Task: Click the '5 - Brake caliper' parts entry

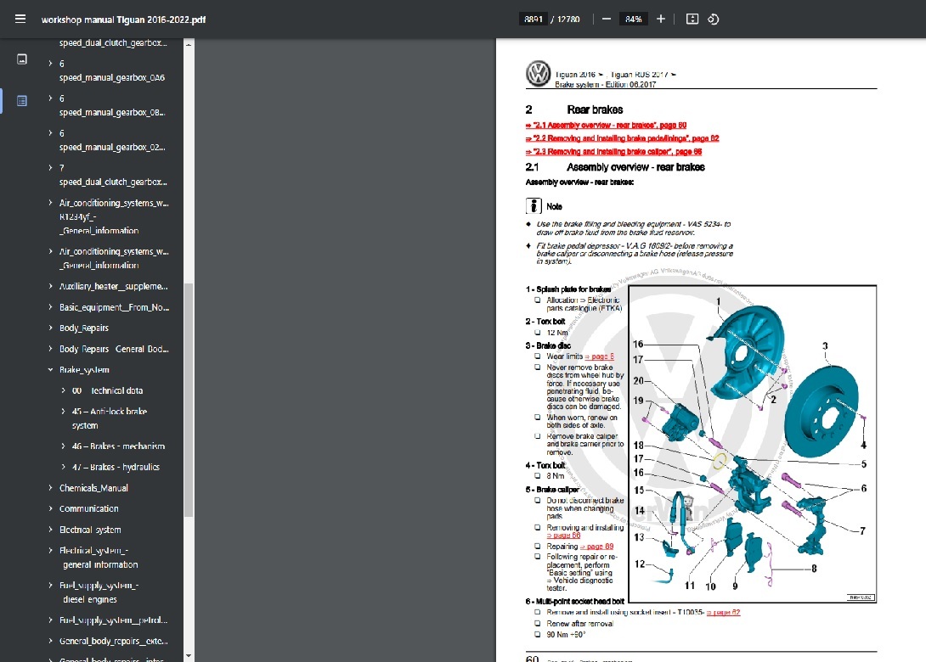Action: pos(552,489)
